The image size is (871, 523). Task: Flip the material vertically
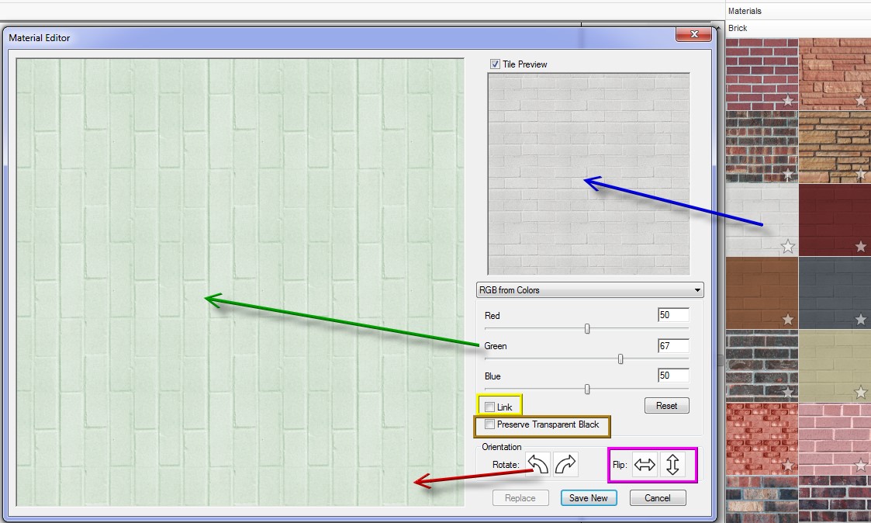[672, 464]
